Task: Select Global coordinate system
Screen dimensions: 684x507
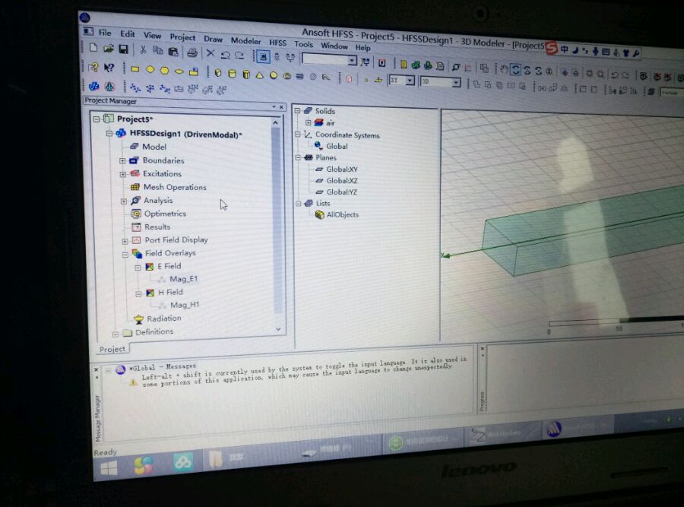Action: (337, 147)
